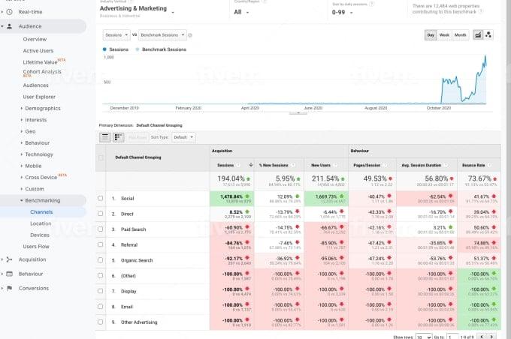The image size is (511, 339).
Task: Click the Behaviour panel icon
Action: (x=10, y=274)
